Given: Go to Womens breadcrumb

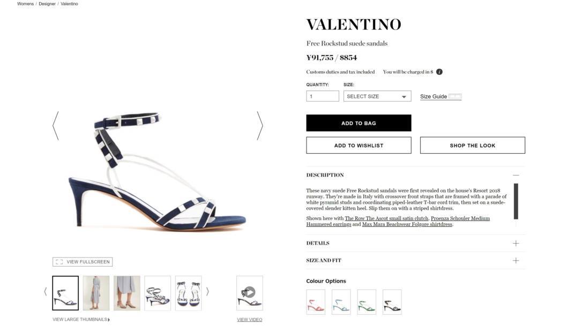Looking at the screenshot, I should [25, 4].
